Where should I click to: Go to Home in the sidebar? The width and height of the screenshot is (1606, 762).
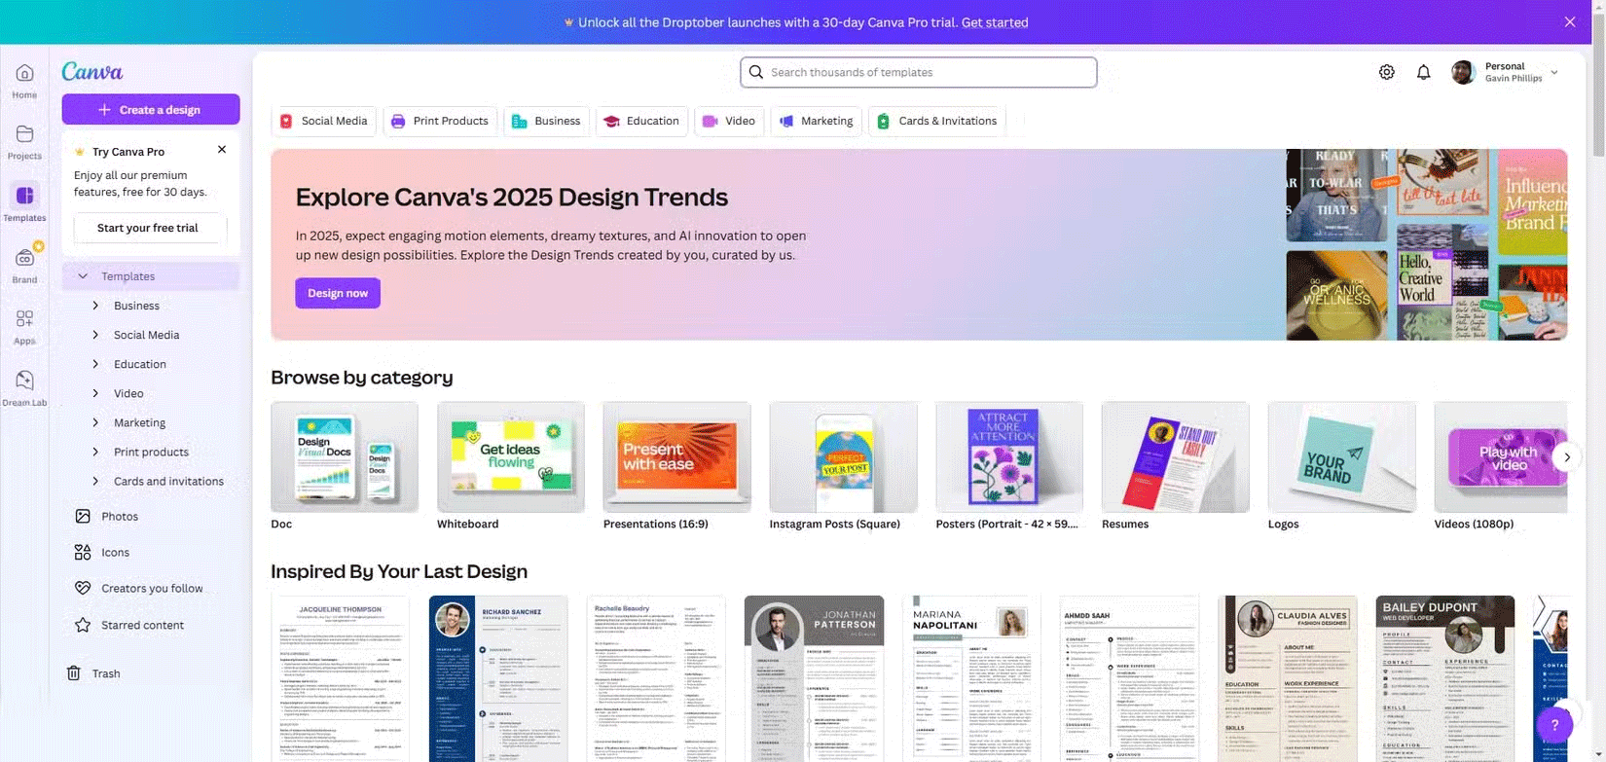tap(24, 81)
